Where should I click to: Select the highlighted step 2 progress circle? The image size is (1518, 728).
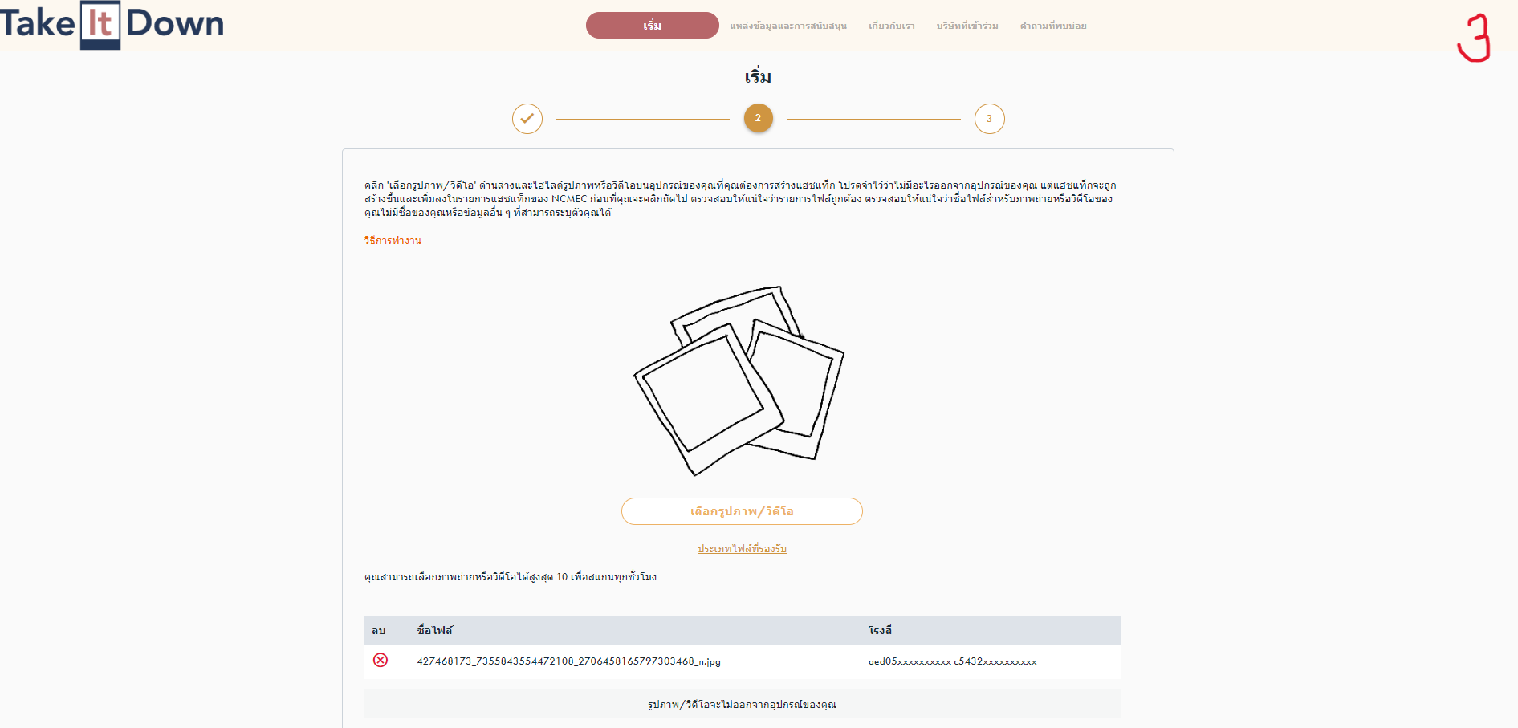758,119
